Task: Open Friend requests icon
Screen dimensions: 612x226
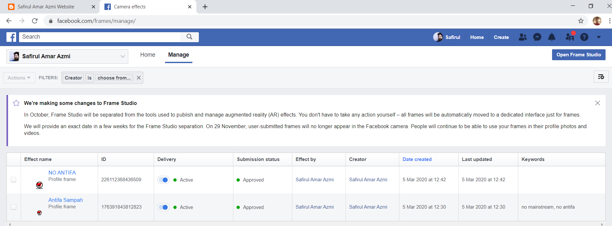Action: (523, 37)
